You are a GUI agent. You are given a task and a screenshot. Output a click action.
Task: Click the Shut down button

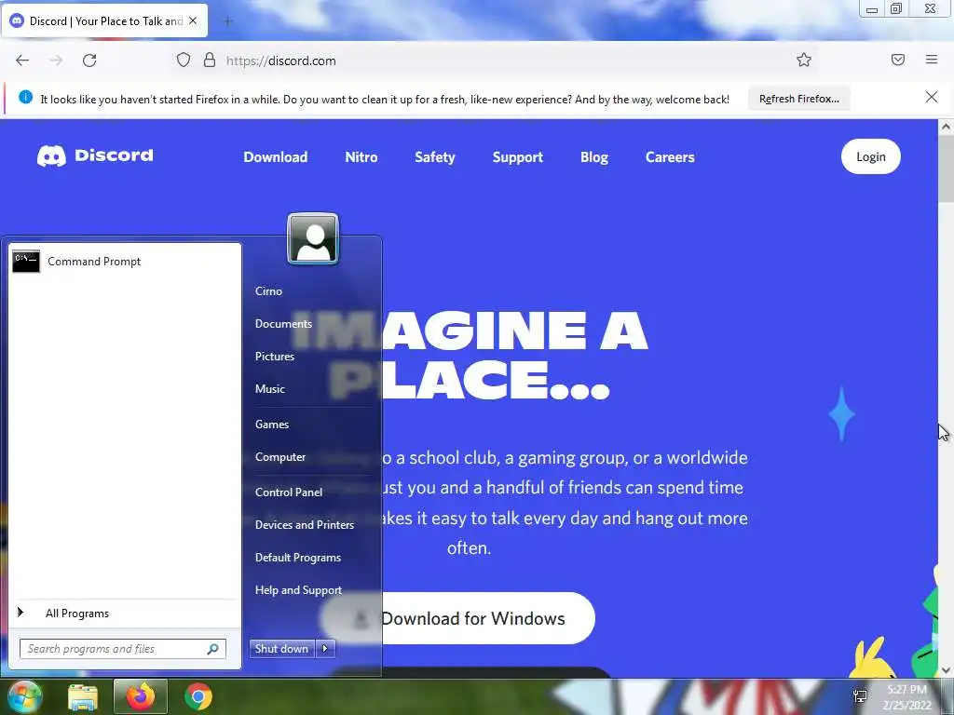[281, 649]
